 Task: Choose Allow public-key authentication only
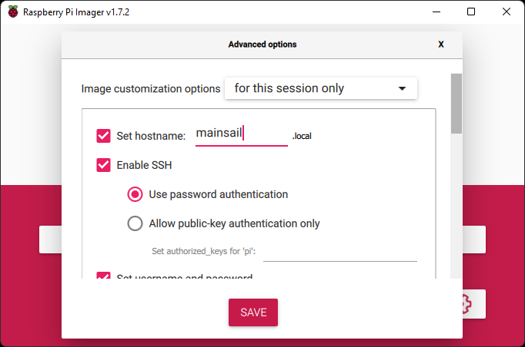tap(135, 223)
